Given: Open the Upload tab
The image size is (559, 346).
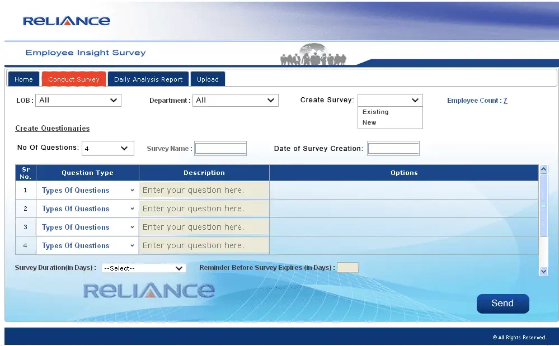Looking at the screenshot, I should (x=208, y=79).
